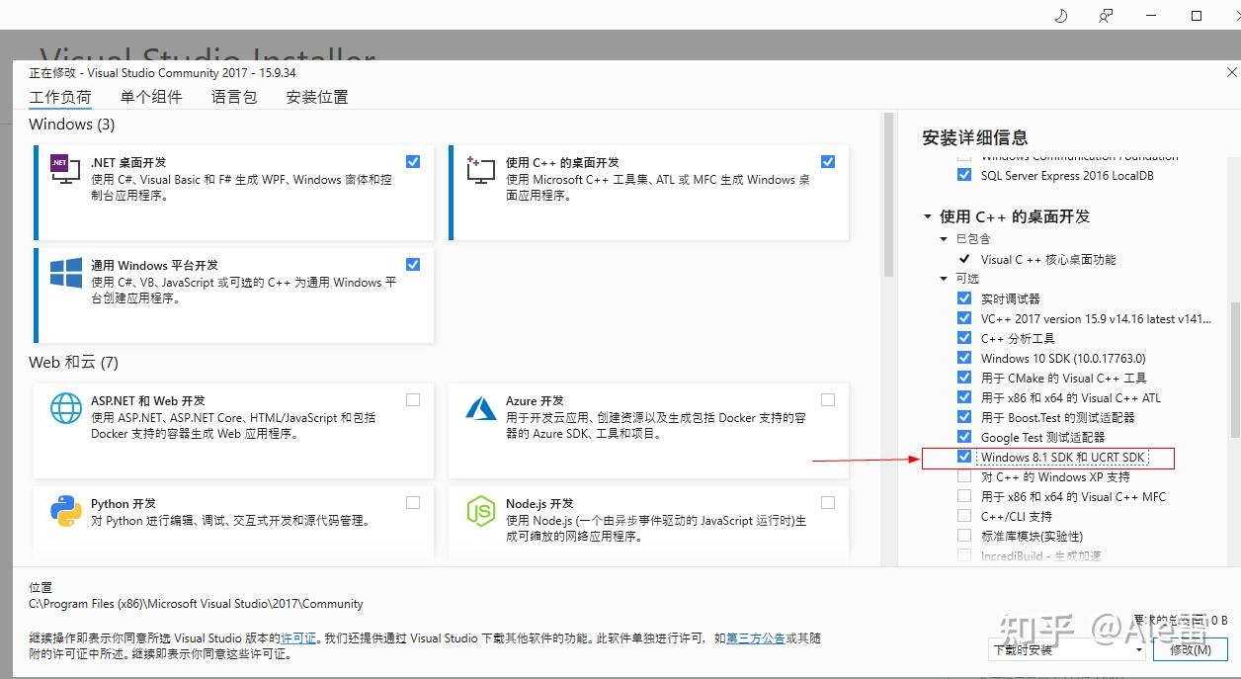Check the C++/CLI 支持 checkbox
This screenshot has width=1241, height=679.
coord(964,516)
